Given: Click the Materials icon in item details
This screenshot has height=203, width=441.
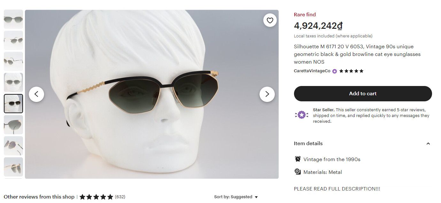Looking at the screenshot, I should 298,172.
